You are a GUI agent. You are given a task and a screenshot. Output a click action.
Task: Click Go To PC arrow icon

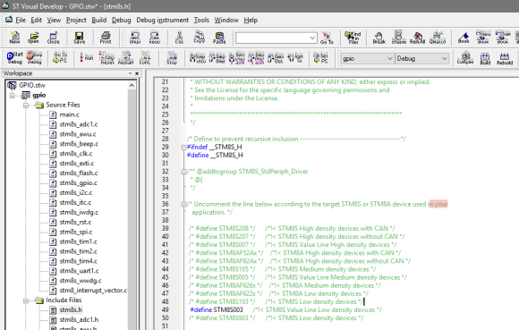[60, 57]
